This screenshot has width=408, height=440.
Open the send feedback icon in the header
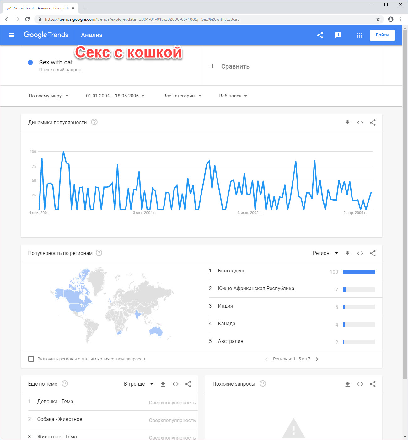(x=338, y=35)
